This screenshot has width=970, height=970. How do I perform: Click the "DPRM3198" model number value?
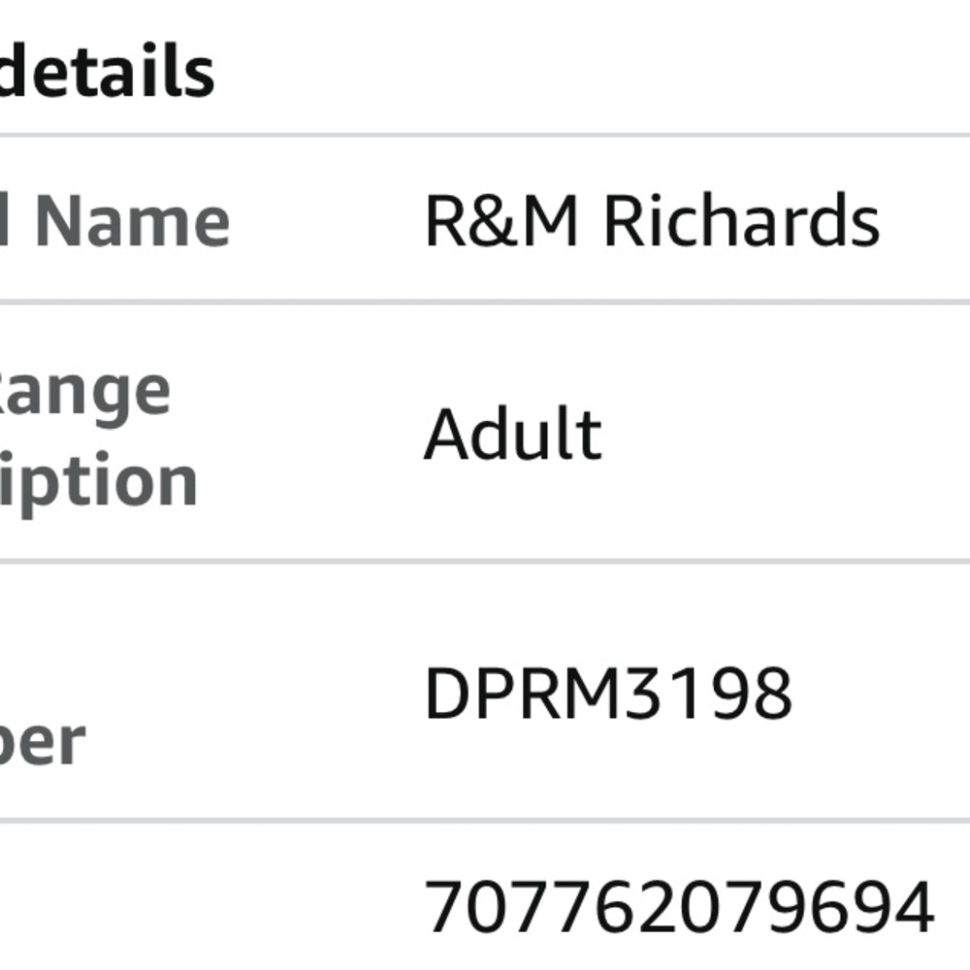pos(608,694)
